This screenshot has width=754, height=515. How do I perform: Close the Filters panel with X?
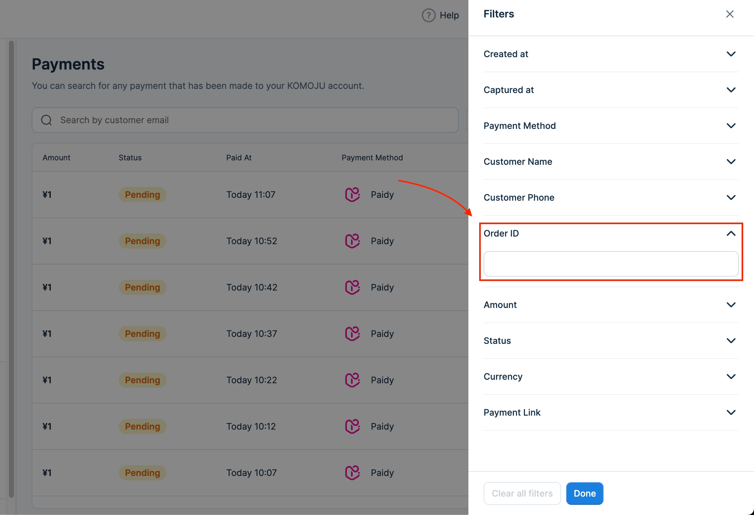tap(729, 14)
